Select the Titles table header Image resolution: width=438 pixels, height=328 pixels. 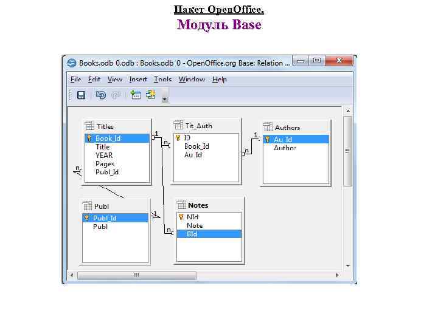tap(117, 126)
